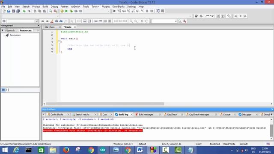Select the Resources tree item
Image resolution: width=274 pixels, height=154 pixels.
click(x=15, y=35)
